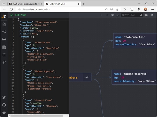Zoom out with the minus icon
The image size is (157, 117).
point(107,15)
